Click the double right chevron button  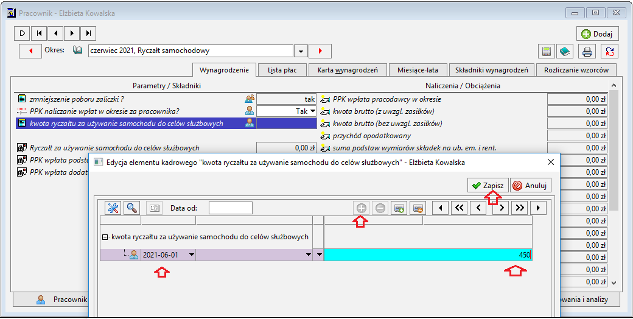[x=520, y=208]
